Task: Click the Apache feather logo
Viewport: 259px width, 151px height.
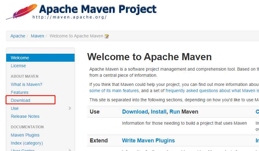Action: (x=22, y=12)
